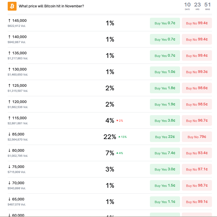Select Buy Yes 0.7¢ on 135,000 row
217x217 pixels.
(x=165, y=56)
